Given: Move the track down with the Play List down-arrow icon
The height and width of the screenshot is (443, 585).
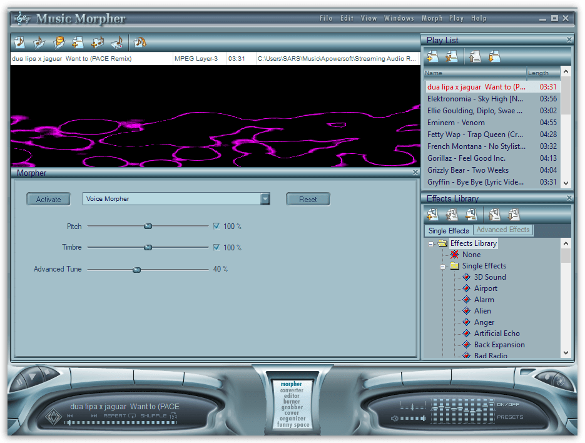Looking at the screenshot, I should click(x=494, y=57).
